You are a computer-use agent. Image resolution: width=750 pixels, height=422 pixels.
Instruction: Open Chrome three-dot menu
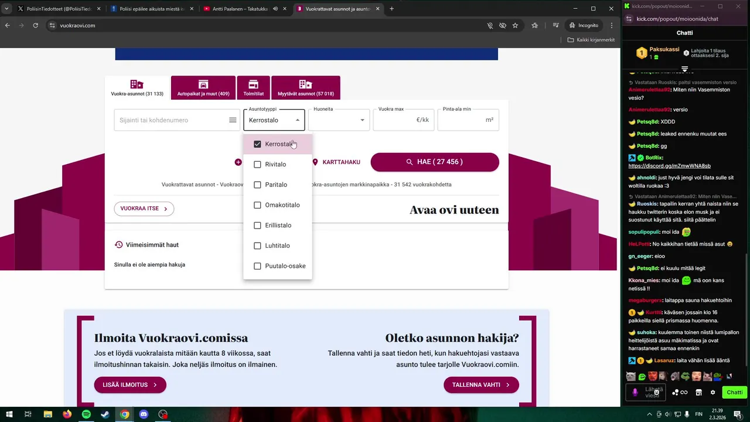click(x=612, y=25)
